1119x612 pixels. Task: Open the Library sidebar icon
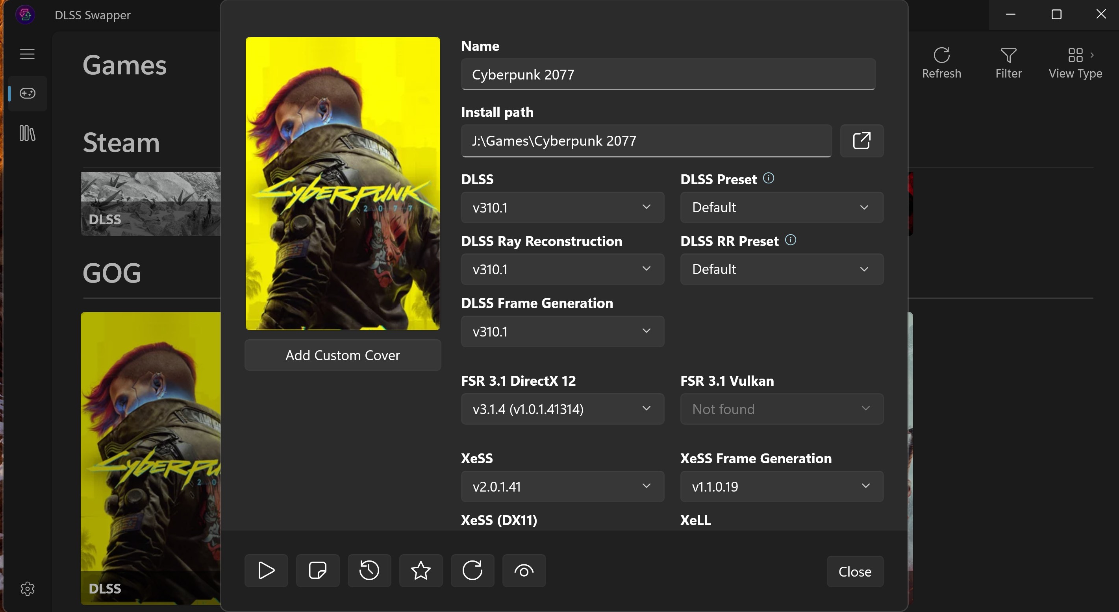pyautogui.click(x=27, y=133)
